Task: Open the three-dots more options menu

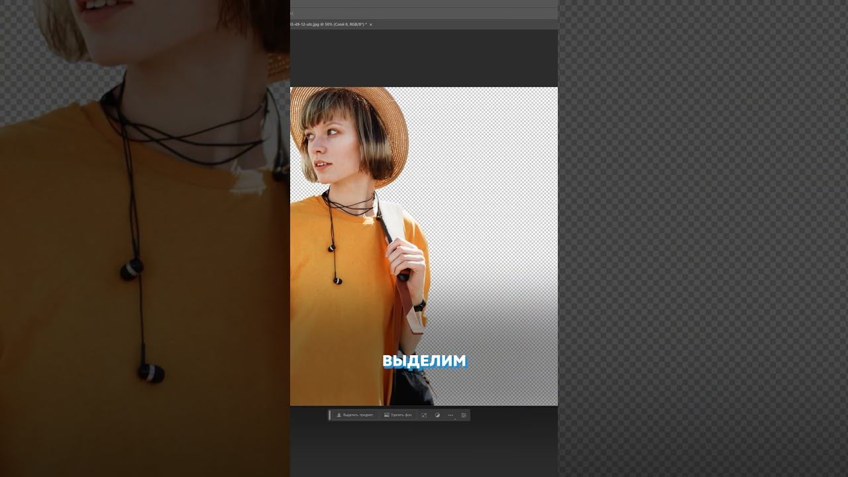Action: click(450, 415)
